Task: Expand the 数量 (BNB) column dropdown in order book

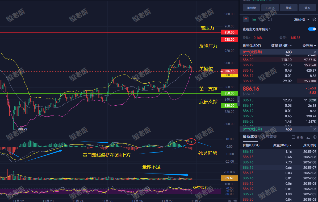Action: pos(281,46)
